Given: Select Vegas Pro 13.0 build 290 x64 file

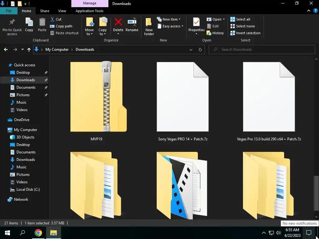Looking at the screenshot, I should point(269,101).
